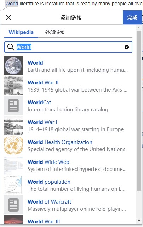Click the scrollbar down arrow

coord(139,221)
